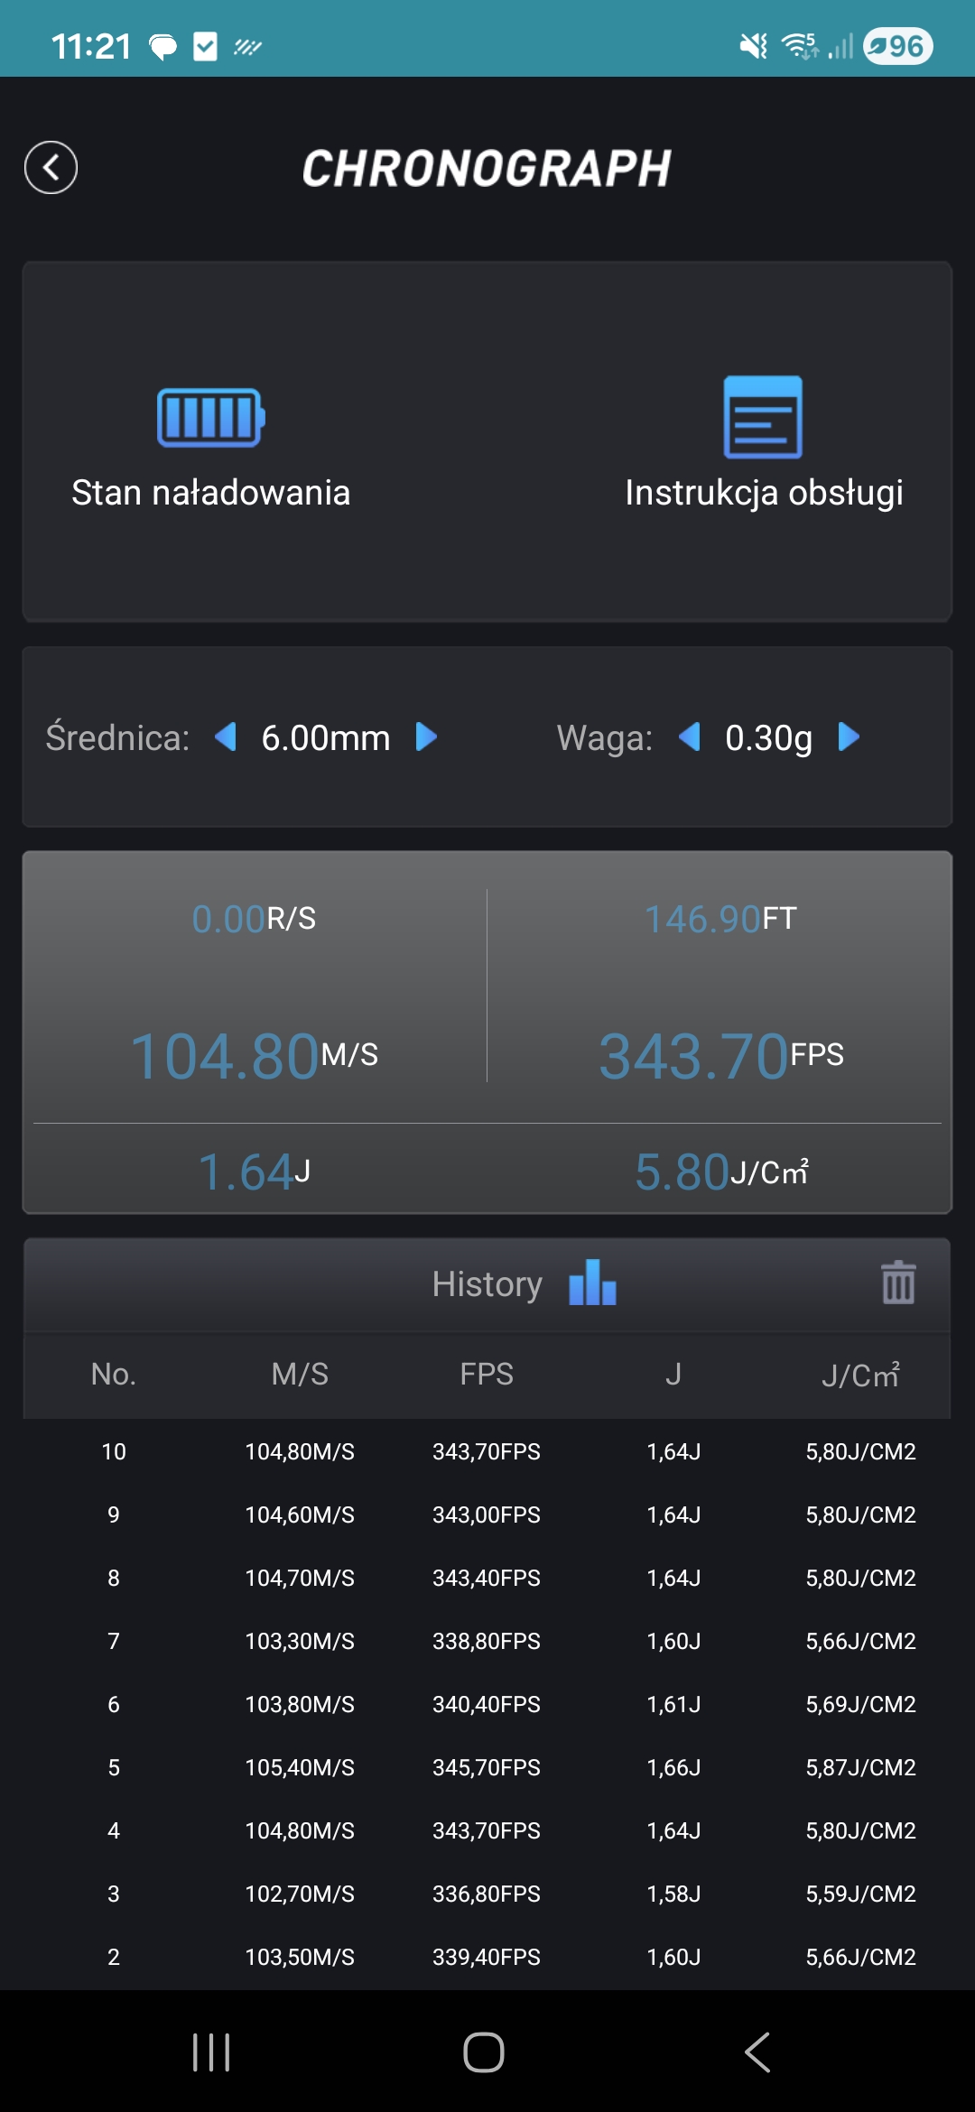The height and width of the screenshot is (2112, 975).
Task: Show the History bar chart statistics
Action: click(592, 1283)
